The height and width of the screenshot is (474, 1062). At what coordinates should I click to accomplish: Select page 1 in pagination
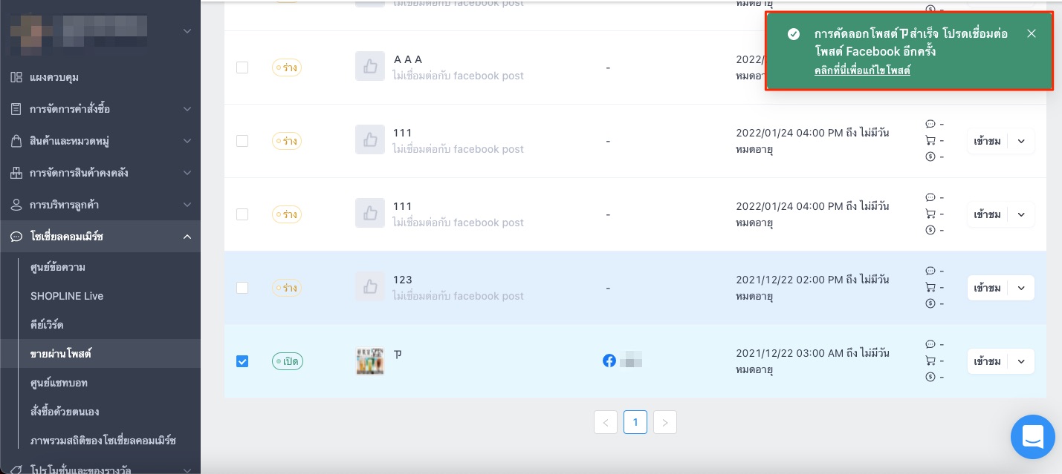[x=635, y=422]
